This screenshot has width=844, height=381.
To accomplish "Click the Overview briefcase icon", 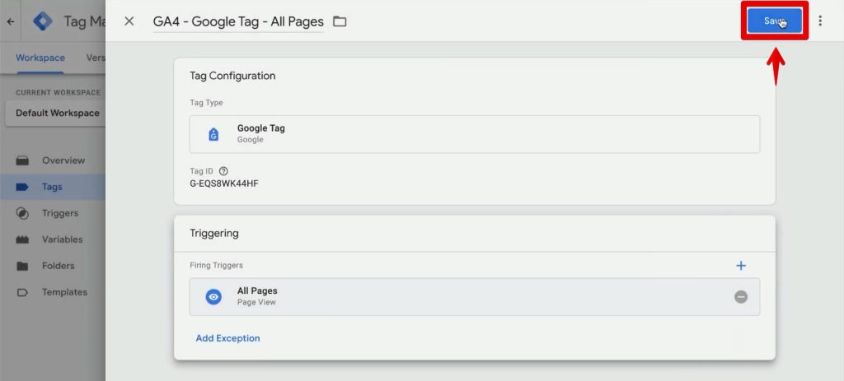I will (x=22, y=160).
